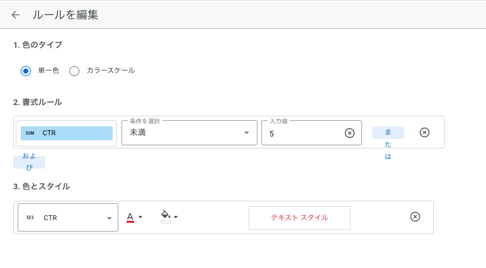Click the red テキスト スタイル preview box
The height and width of the screenshot is (268, 486).
point(300,218)
